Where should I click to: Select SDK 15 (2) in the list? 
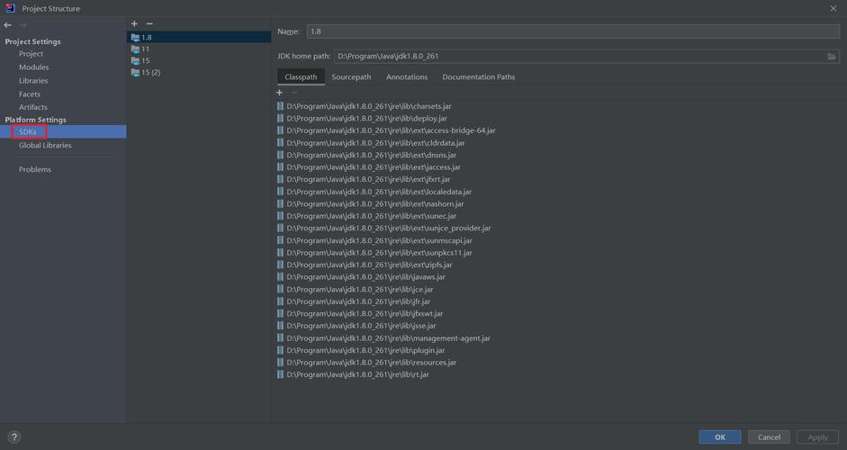(x=199, y=72)
